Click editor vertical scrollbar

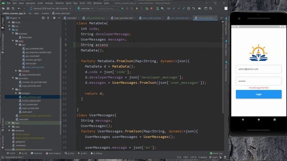[x=223, y=68]
